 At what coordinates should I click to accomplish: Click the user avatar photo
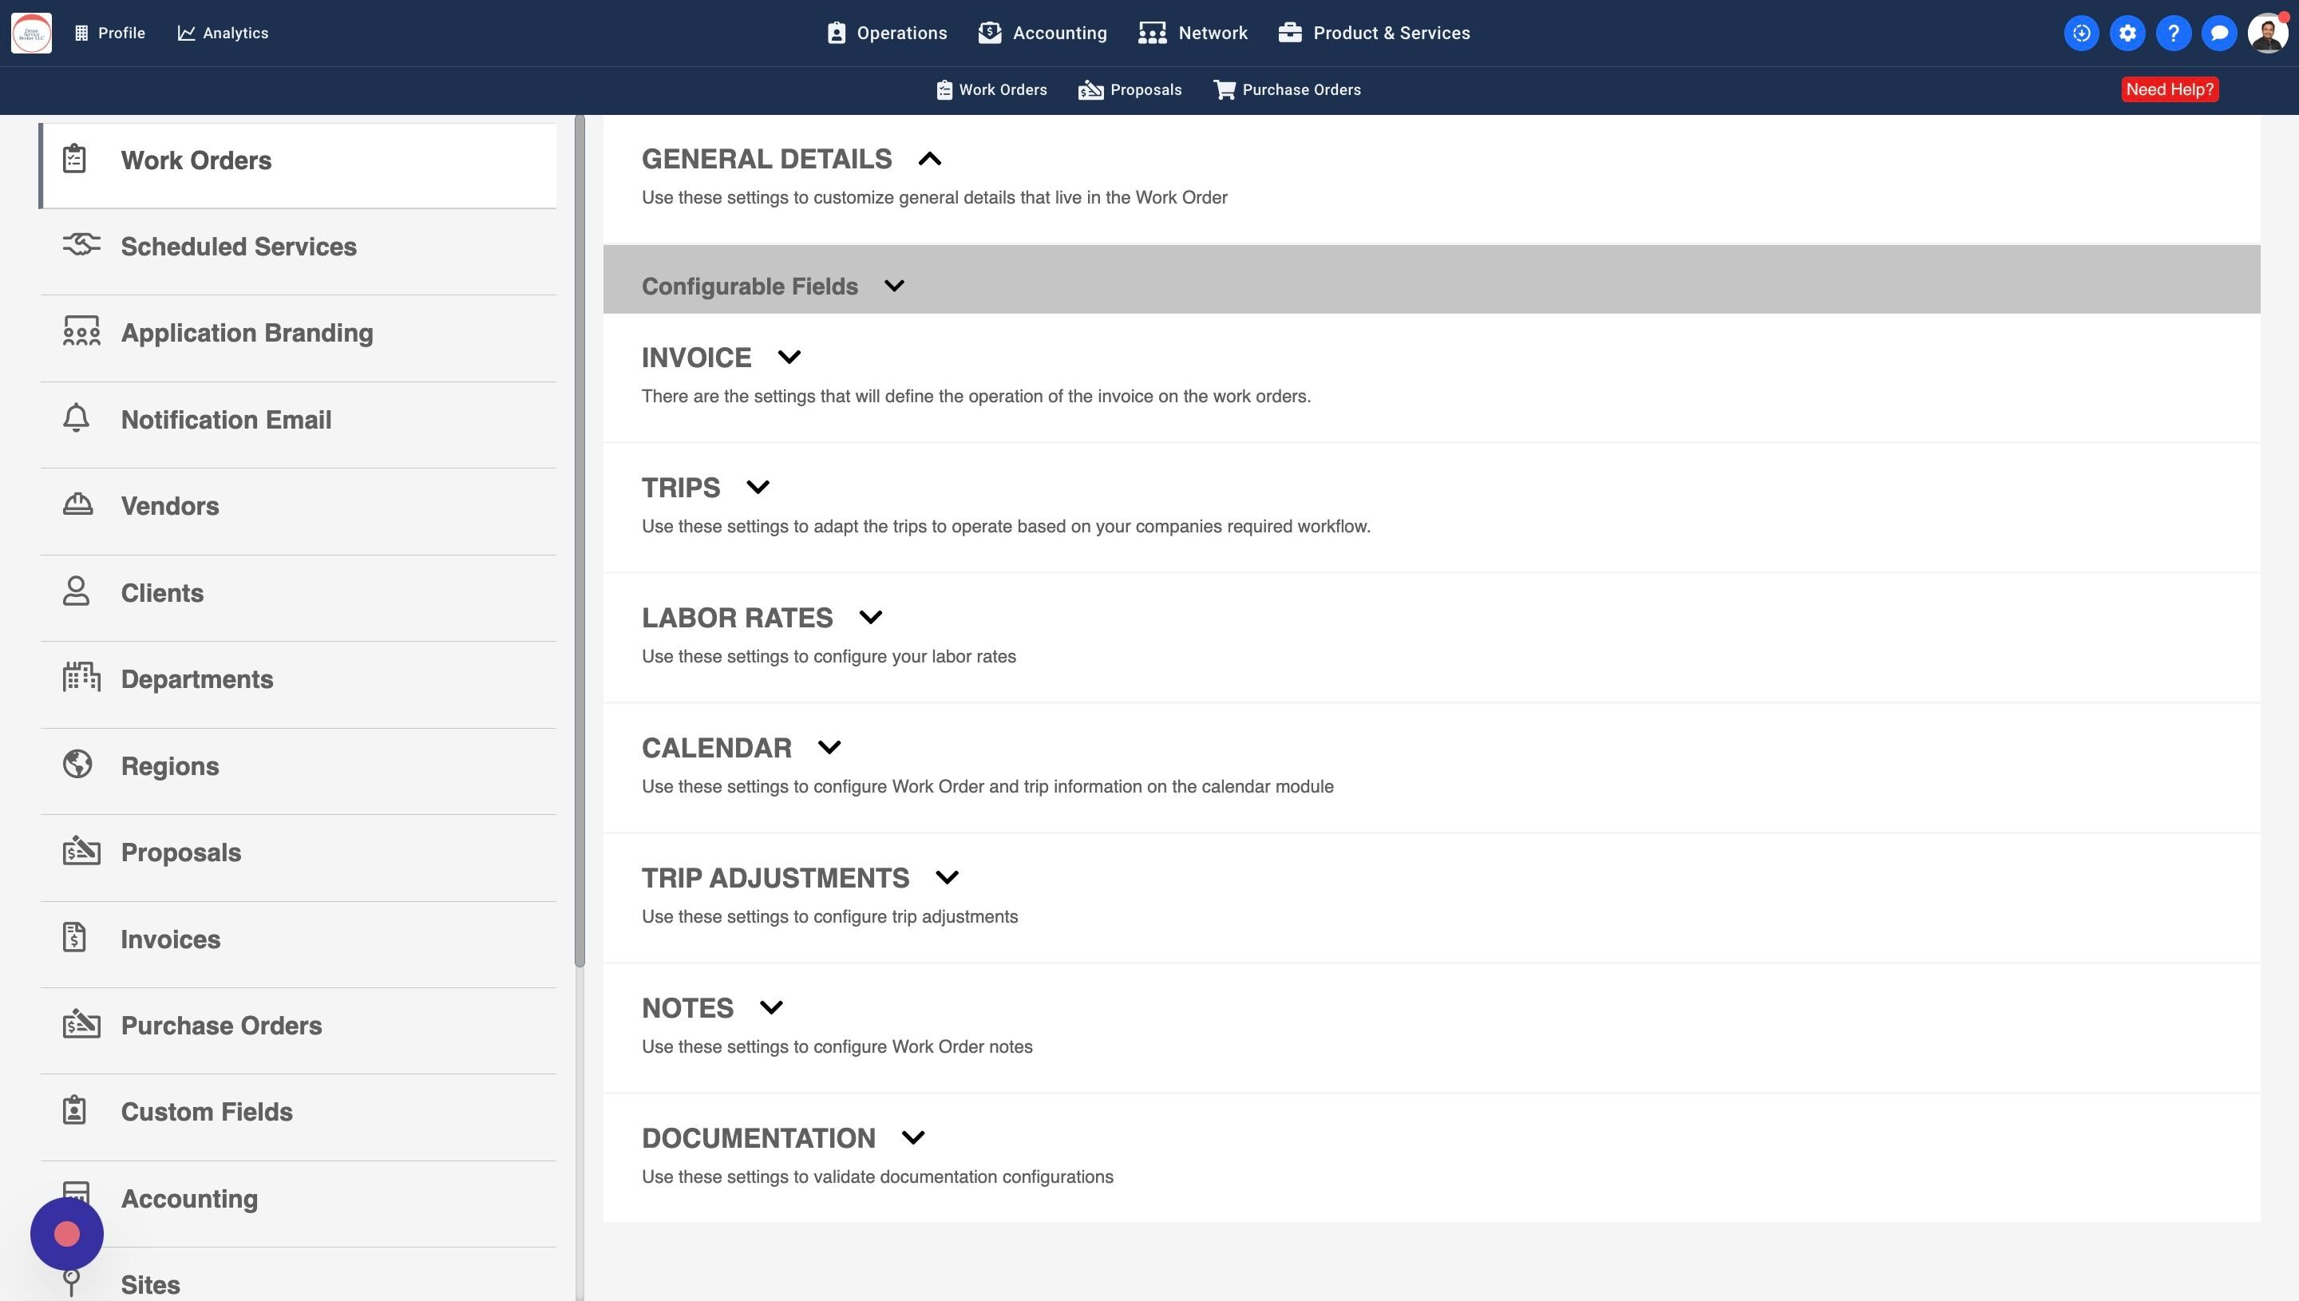pyautogui.click(x=2268, y=33)
